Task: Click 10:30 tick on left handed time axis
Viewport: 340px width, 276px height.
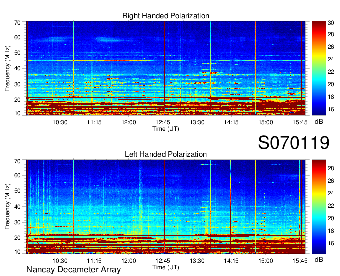Action: tap(60, 261)
